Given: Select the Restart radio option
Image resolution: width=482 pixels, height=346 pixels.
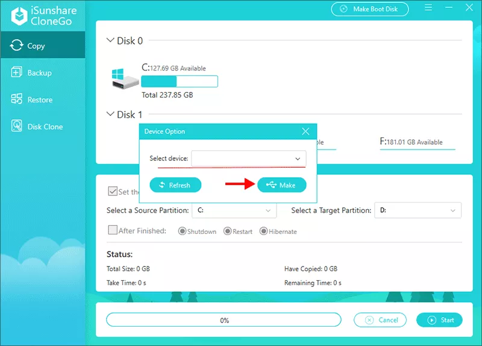Looking at the screenshot, I should 228,231.
